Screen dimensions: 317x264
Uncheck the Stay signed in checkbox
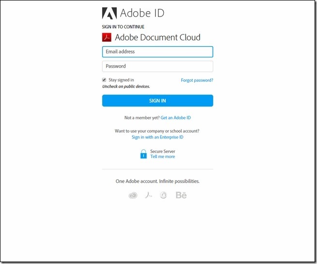pos(104,80)
